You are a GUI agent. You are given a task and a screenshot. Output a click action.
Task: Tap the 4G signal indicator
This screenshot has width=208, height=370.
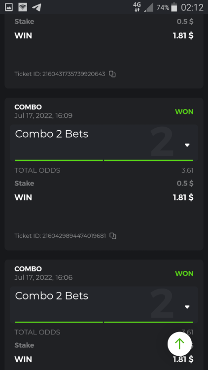(137, 7)
